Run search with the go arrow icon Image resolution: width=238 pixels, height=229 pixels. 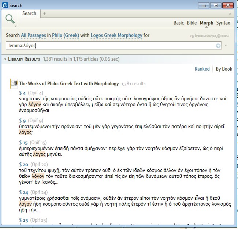(218, 46)
